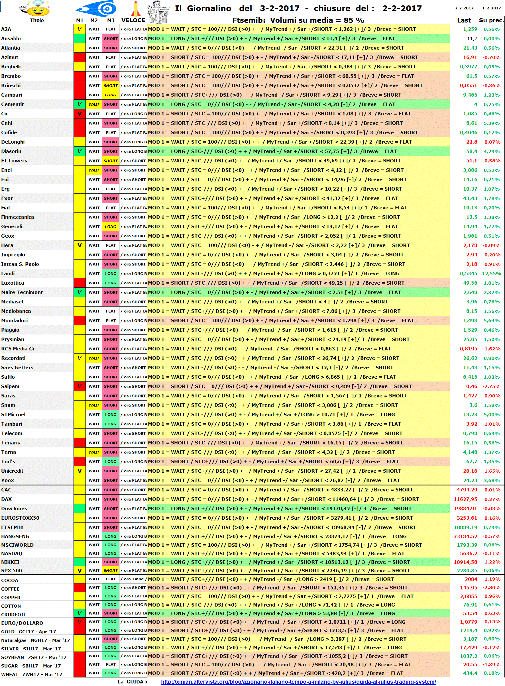Click the DowJones index row title
The width and height of the screenshot is (505, 686).
click(37, 509)
